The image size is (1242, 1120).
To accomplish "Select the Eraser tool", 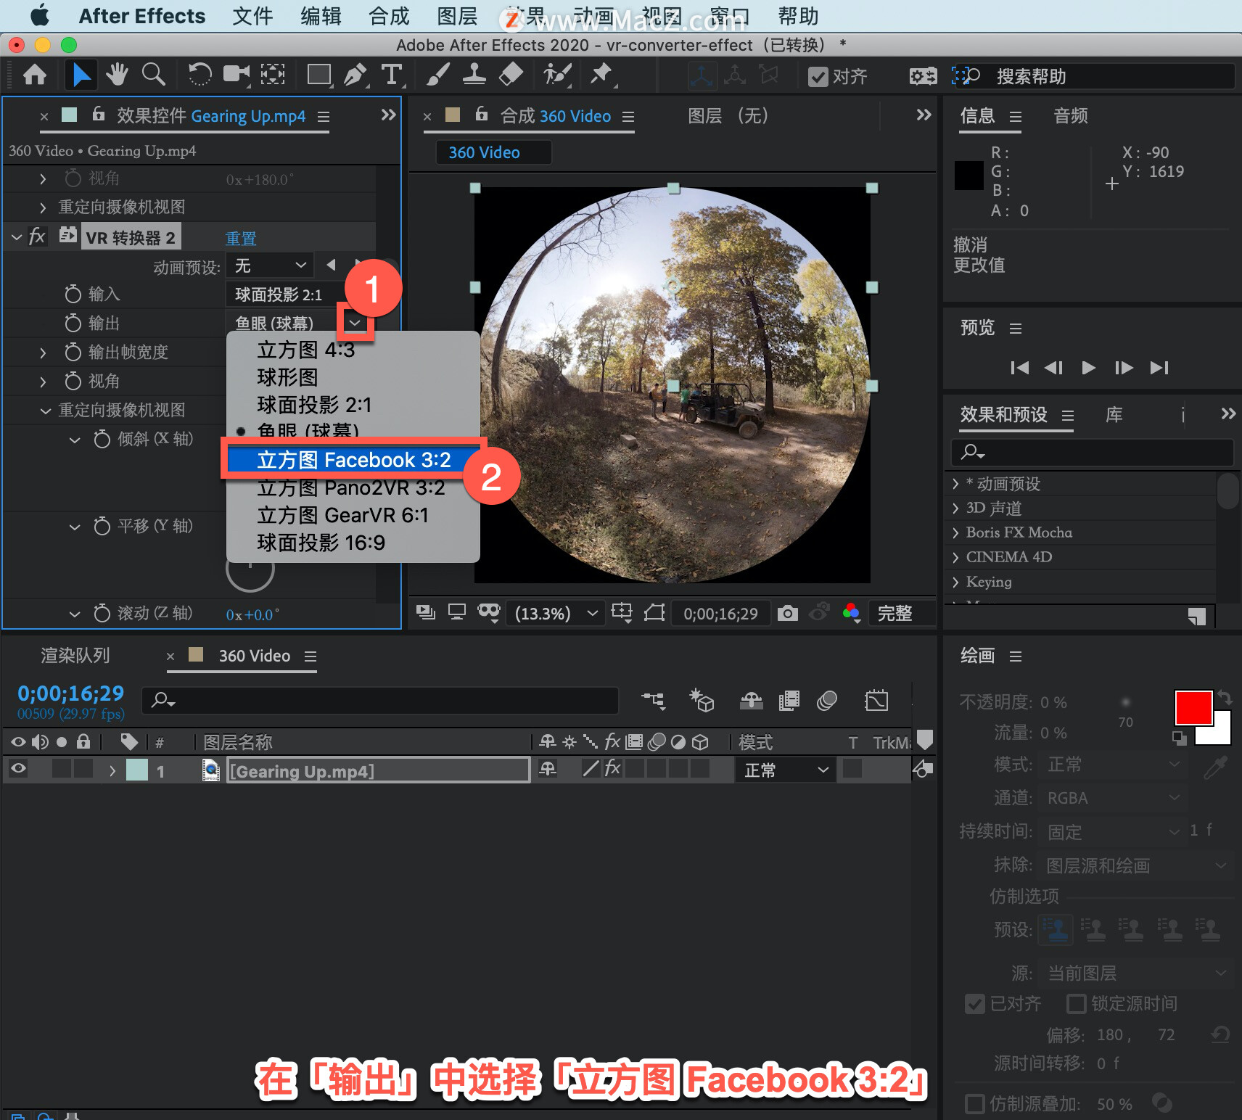I will (511, 75).
